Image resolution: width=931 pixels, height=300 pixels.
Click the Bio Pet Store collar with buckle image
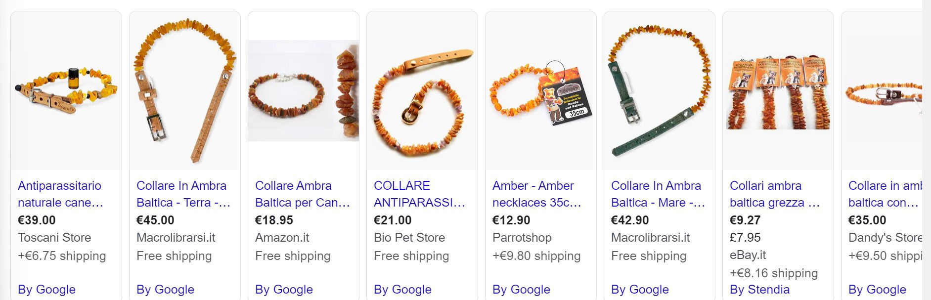pyautogui.click(x=422, y=90)
